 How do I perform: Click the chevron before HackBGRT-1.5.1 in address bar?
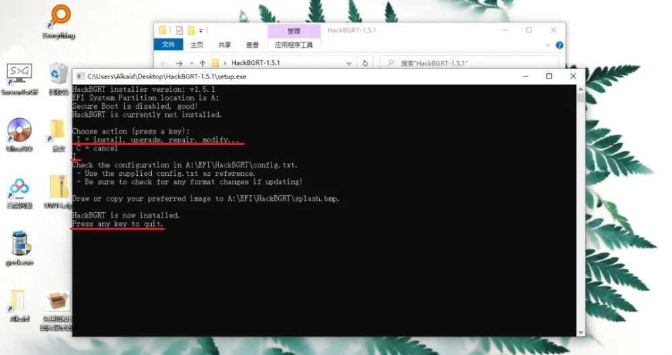224,63
